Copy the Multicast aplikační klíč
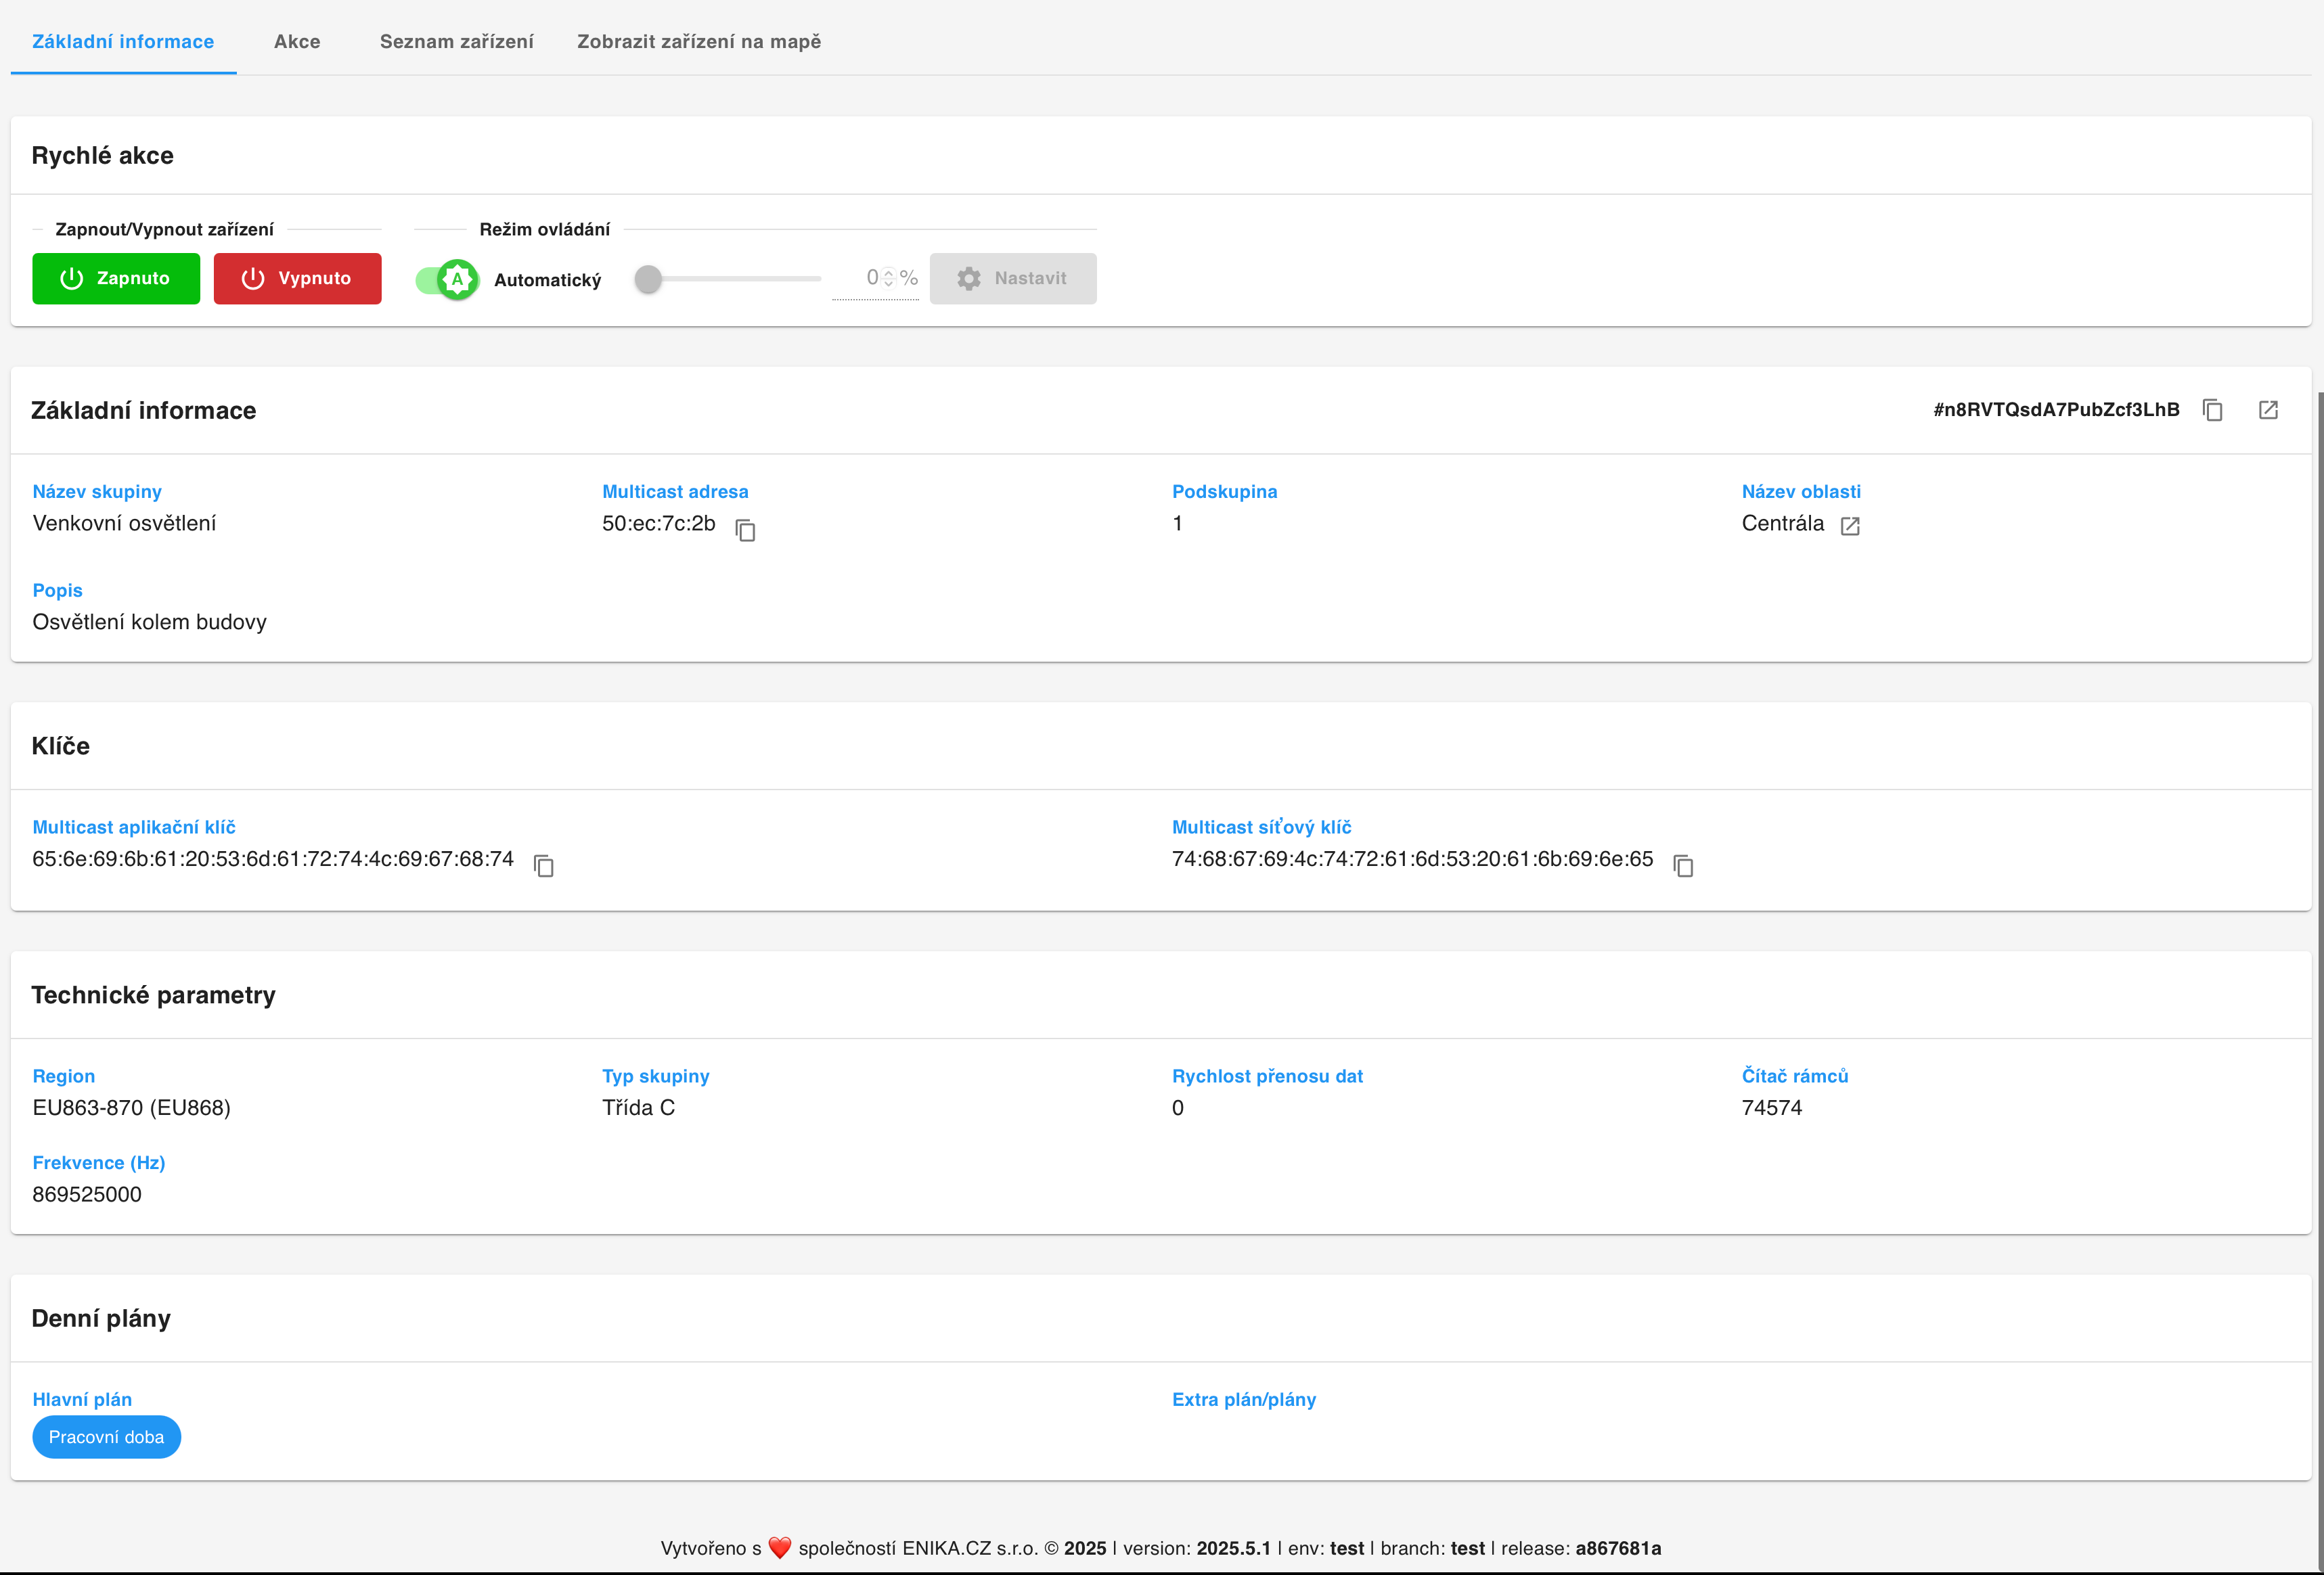Viewport: 2324px width, 1575px height. pos(544,865)
